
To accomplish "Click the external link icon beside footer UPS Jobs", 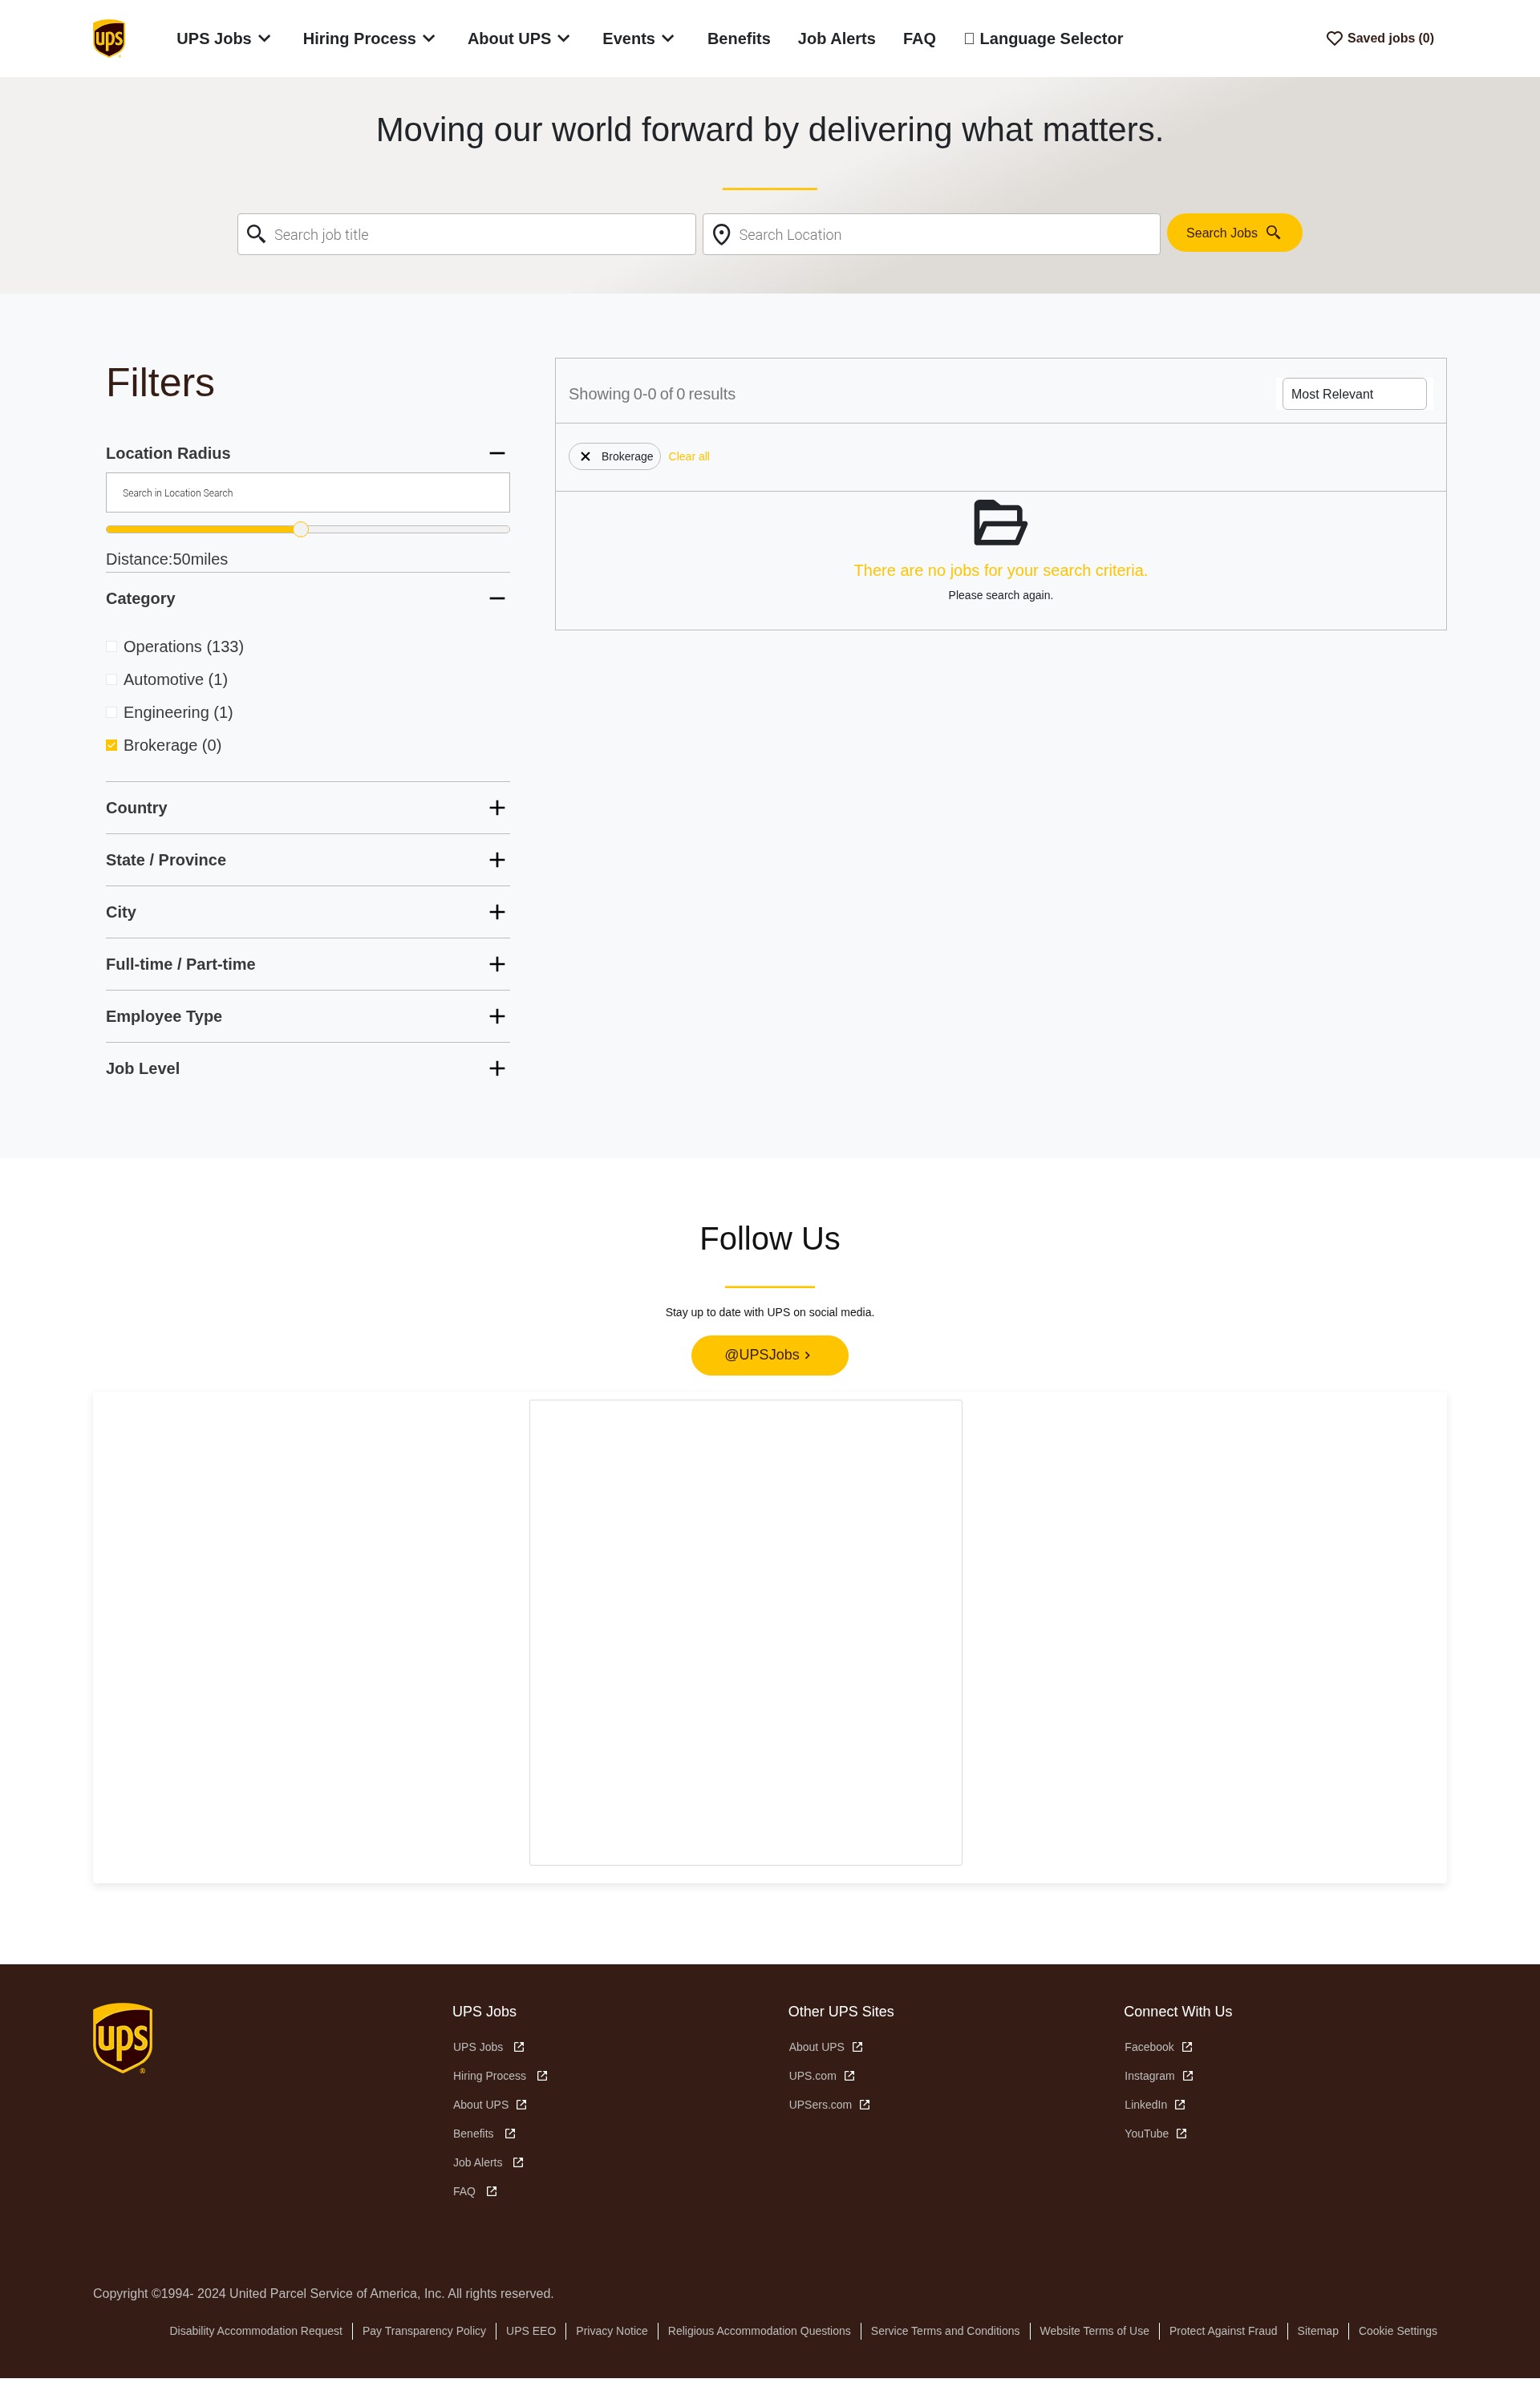I will 519,2047.
